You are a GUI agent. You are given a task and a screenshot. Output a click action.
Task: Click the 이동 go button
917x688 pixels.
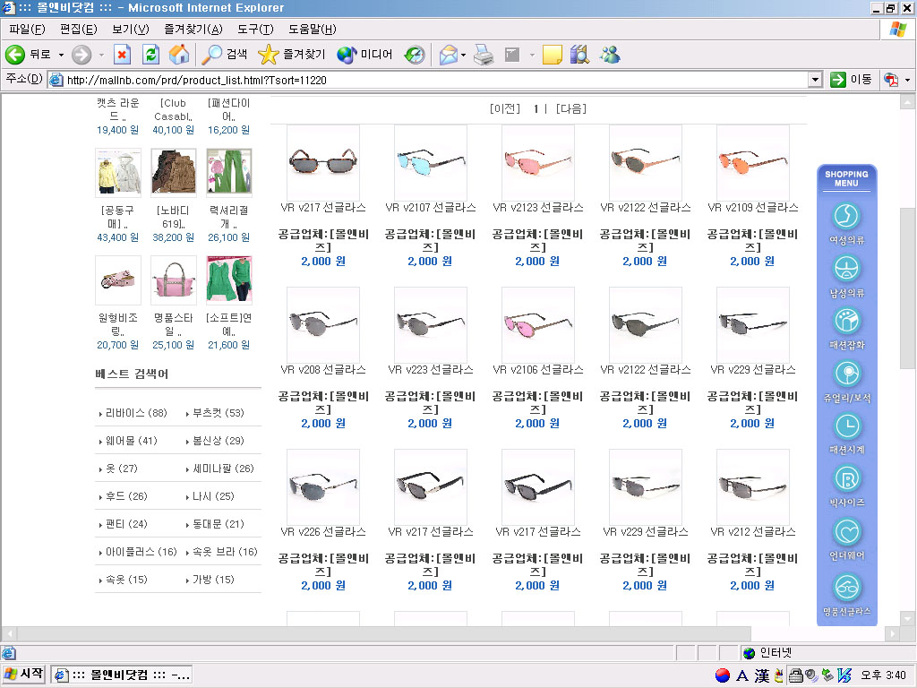click(851, 80)
